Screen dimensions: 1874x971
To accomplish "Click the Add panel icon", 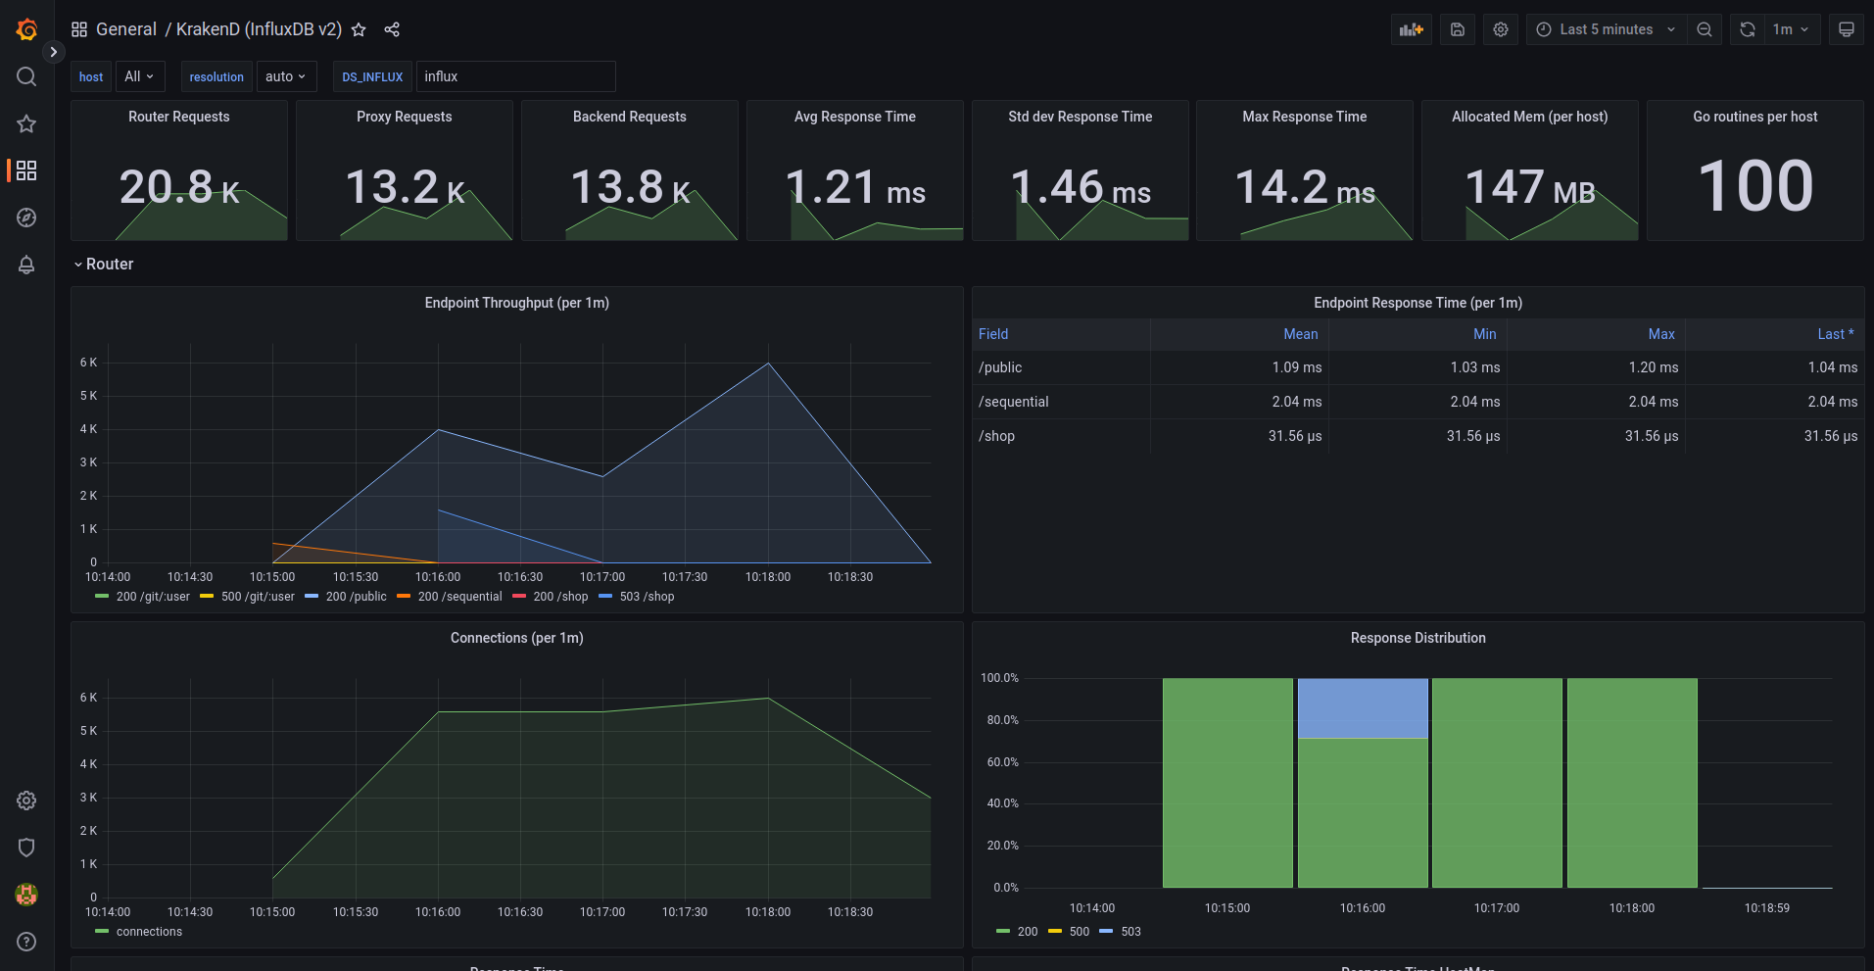I will tap(1411, 29).
